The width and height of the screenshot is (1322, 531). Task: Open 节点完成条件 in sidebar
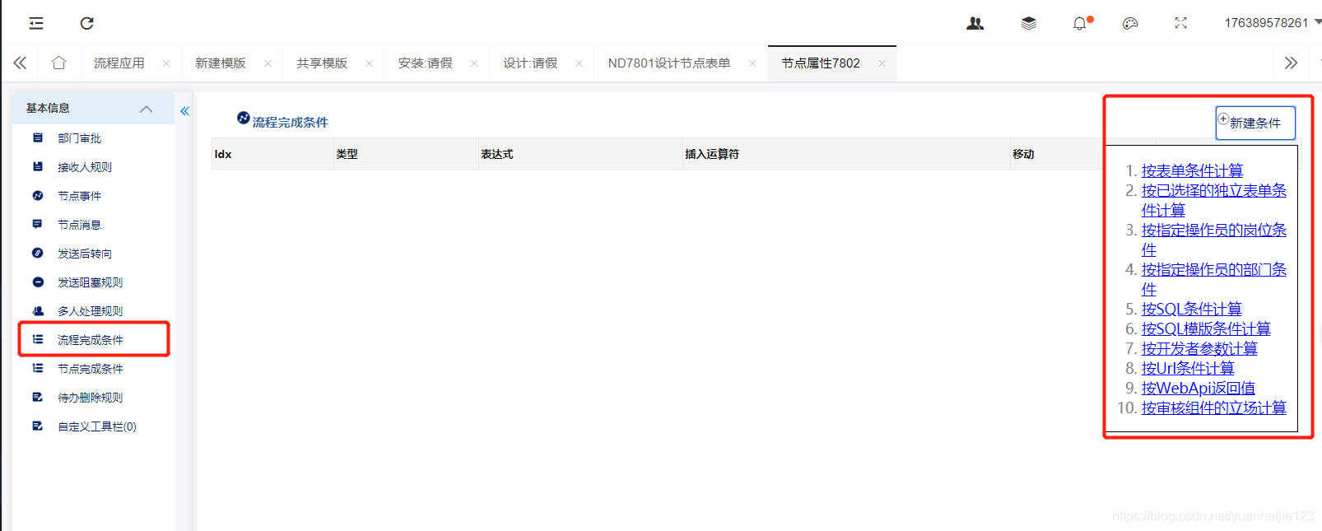pyautogui.click(x=91, y=369)
